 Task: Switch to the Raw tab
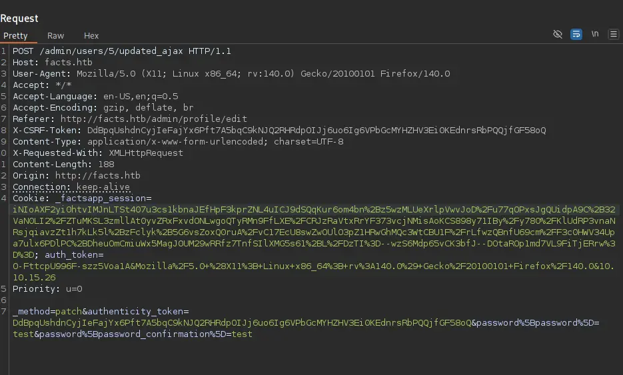tap(55, 36)
